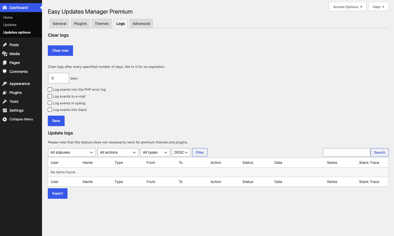Screen dimensions: 394x236
Task: Switch to the Advanced tab
Action: (x=141, y=24)
